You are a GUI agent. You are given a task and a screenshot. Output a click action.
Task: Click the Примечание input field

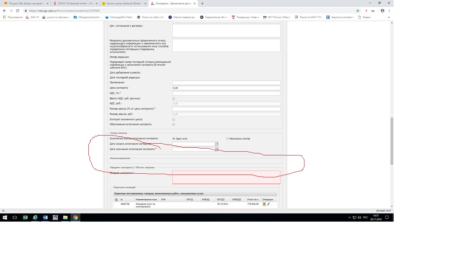pyautogui.click(x=226, y=83)
